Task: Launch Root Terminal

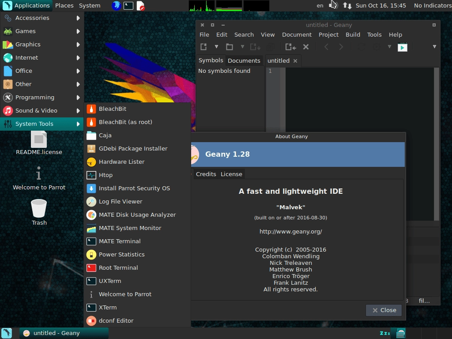Action: pyautogui.click(x=137, y=268)
